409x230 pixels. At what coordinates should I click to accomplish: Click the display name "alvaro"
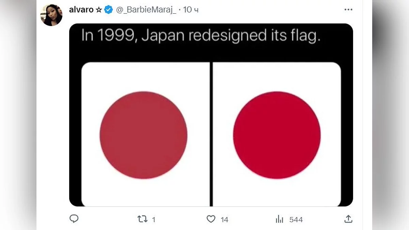click(81, 10)
